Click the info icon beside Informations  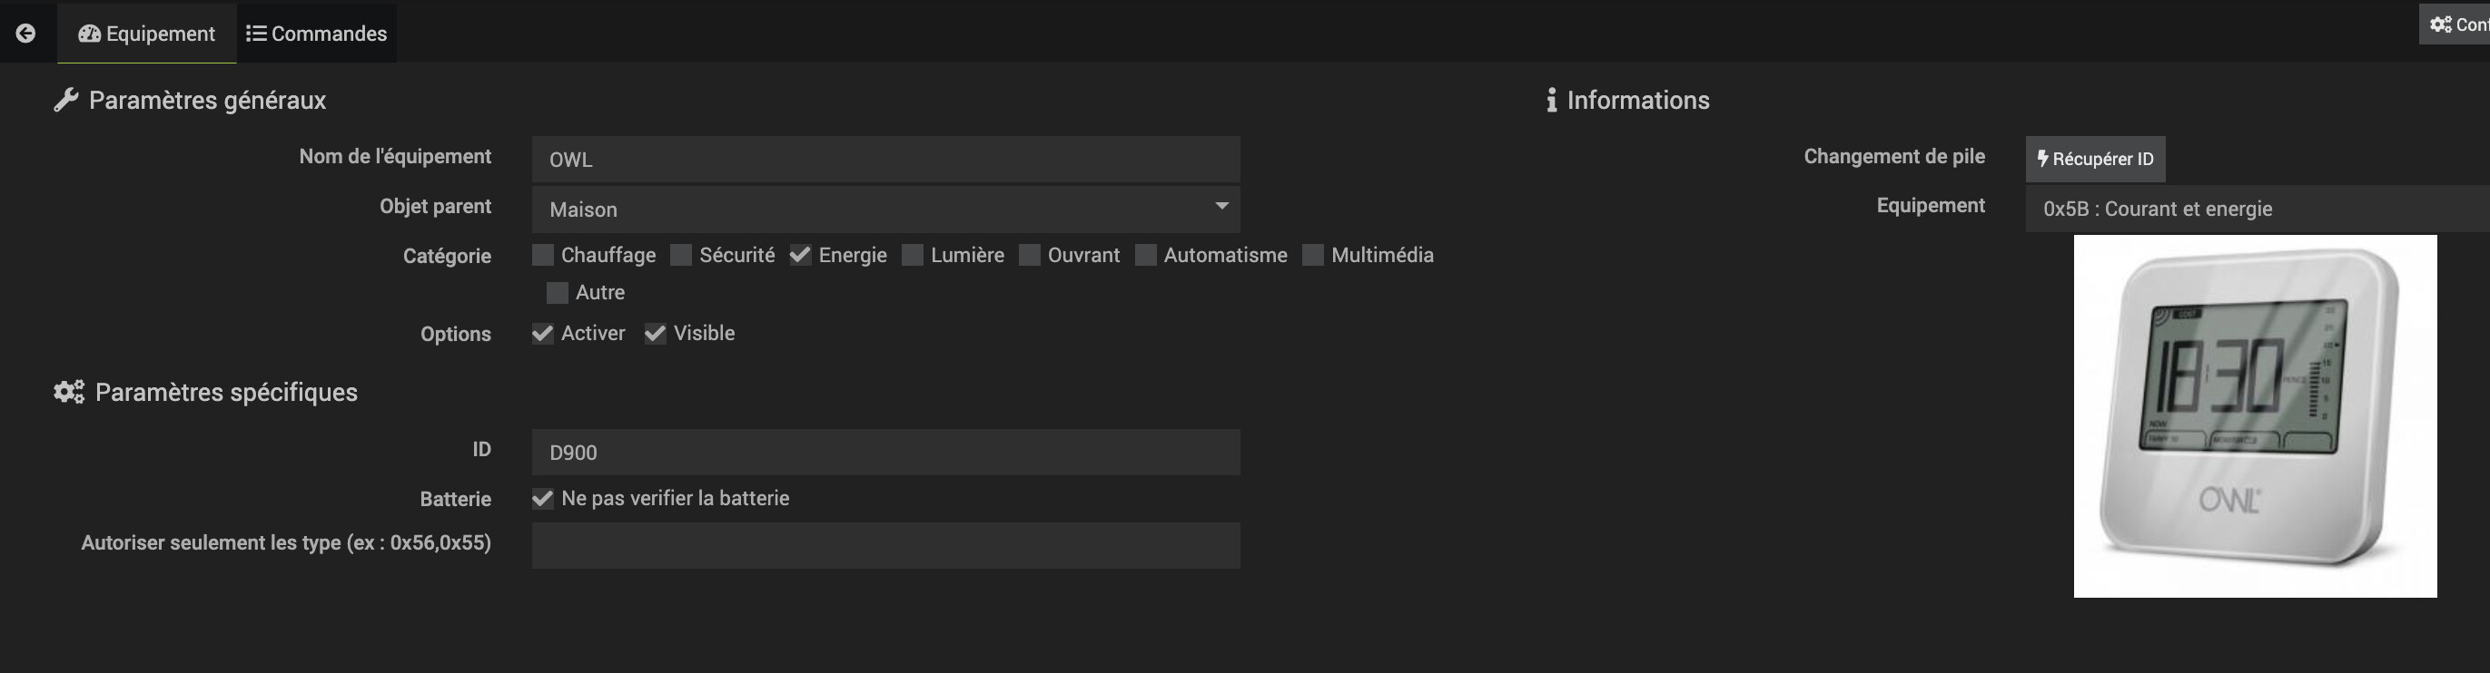click(1551, 101)
